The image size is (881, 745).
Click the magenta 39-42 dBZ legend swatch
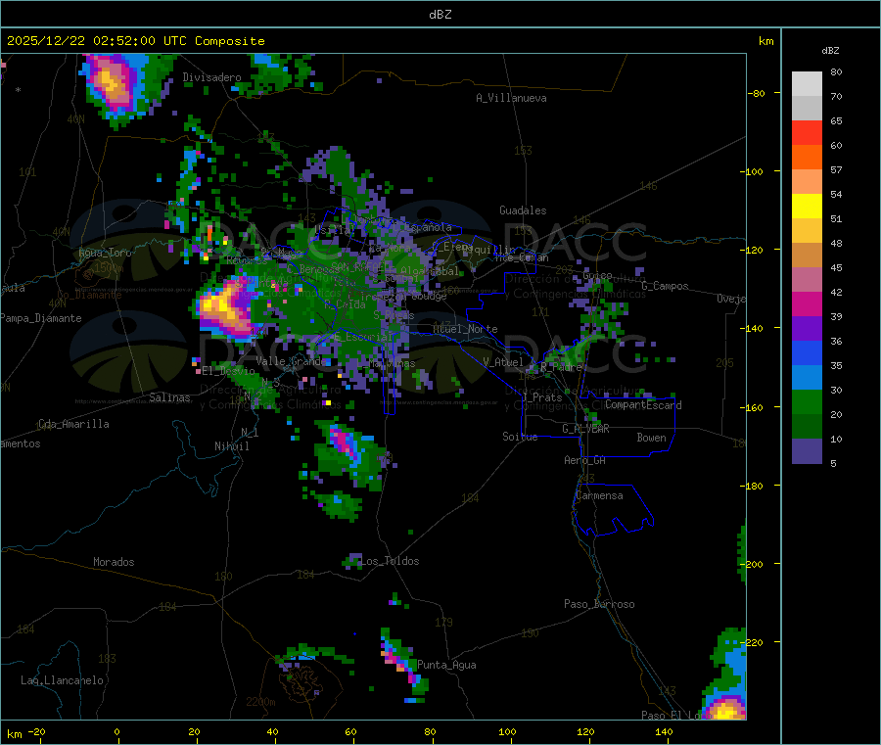807,303
